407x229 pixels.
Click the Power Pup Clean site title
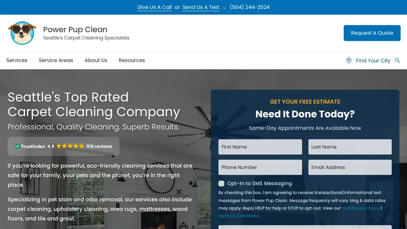75,29
